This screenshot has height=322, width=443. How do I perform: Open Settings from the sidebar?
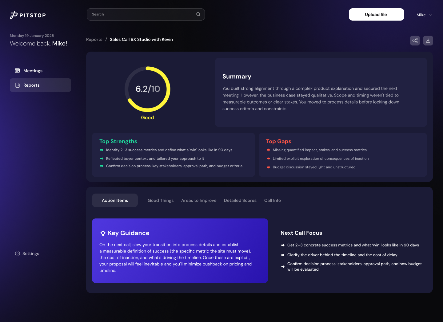click(31, 253)
